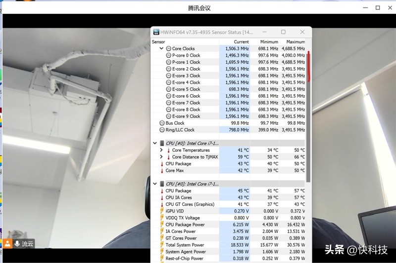Image resolution: width=396 pixels, height=263 pixels.
Task: Click the chip icon of second CPU [#0] group
Action: coord(162,184)
